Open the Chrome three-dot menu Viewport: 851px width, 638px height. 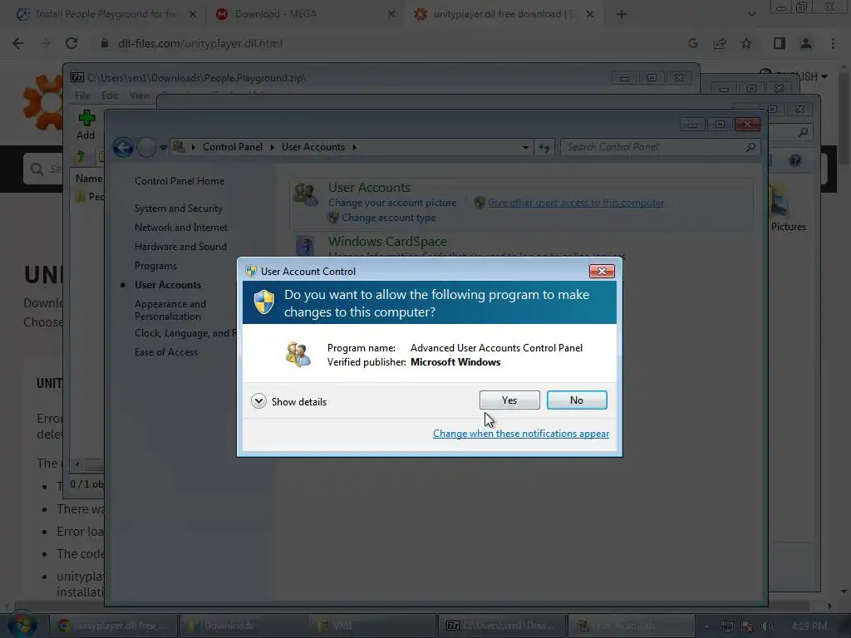(833, 43)
